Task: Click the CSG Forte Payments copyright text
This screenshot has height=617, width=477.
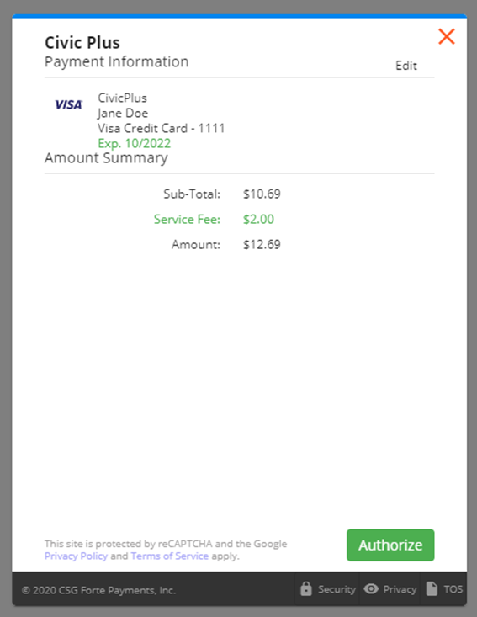Action: [x=98, y=590]
